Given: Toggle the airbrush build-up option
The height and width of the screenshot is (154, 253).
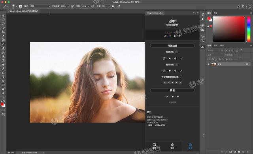Looking at the screenshot, I should (93, 6).
